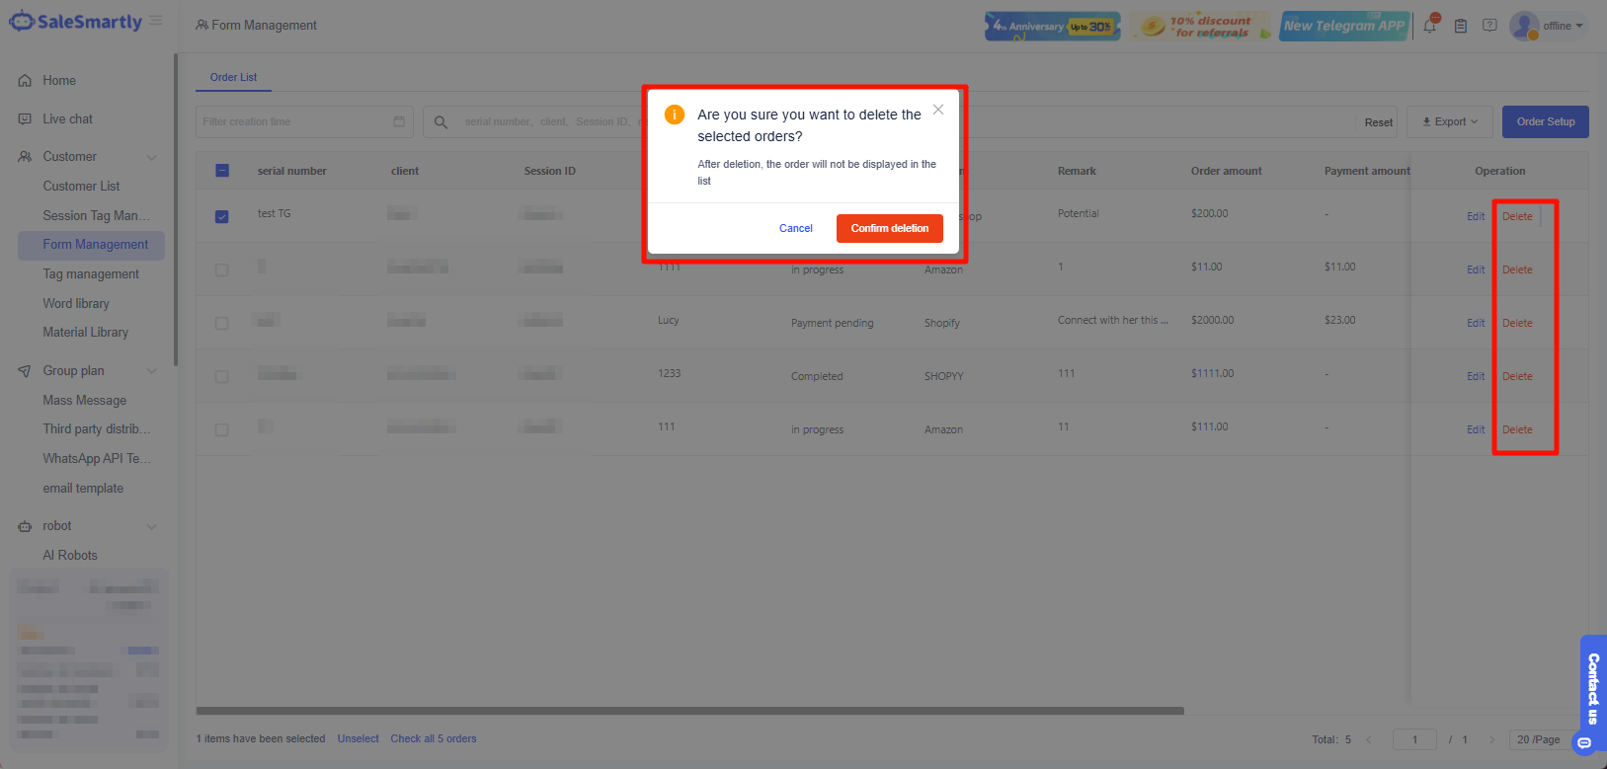Image resolution: width=1607 pixels, height=769 pixels.
Task: Click the calendar icon in creation time filter
Action: point(399,121)
